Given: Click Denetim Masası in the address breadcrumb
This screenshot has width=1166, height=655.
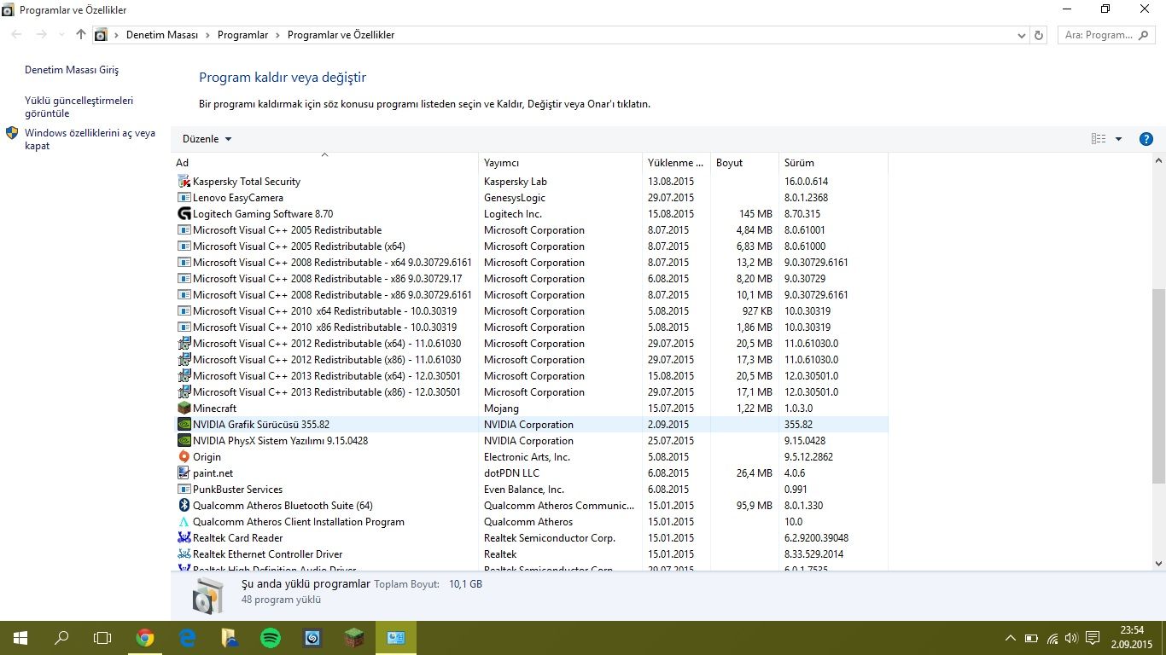Looking at the screenshot, I should [x=162, y=35].
